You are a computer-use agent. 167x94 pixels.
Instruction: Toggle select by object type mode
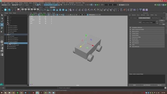tap(38, 5)
